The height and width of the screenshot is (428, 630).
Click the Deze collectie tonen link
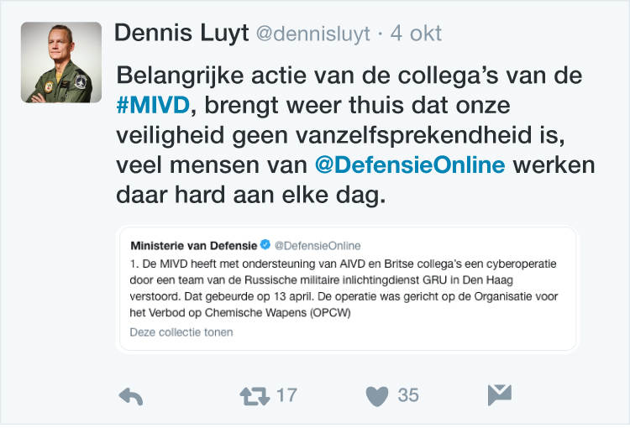[x=181, y=331]
